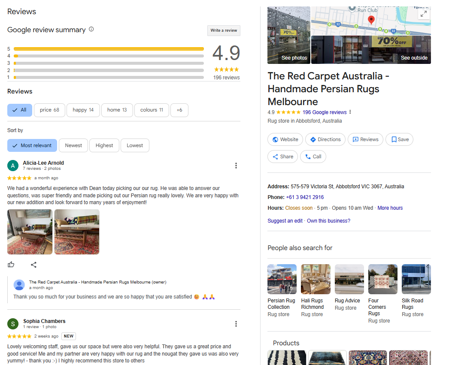452x365 pixels.
Task: Open the business Website
Action: pyautogui.click(x=285, y=139)
